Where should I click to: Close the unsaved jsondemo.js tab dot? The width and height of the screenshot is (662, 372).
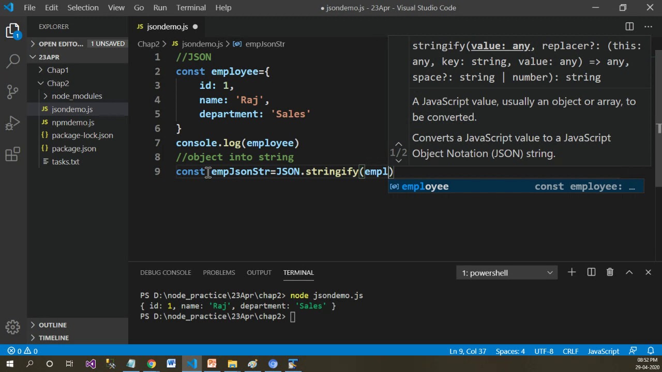coord(195,26)
